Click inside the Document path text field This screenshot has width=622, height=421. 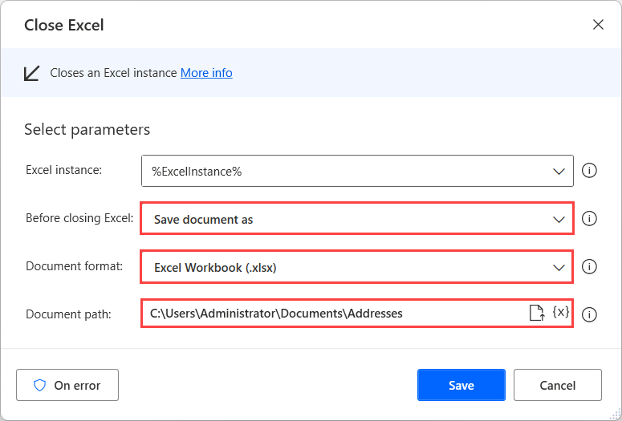(321, 314)
